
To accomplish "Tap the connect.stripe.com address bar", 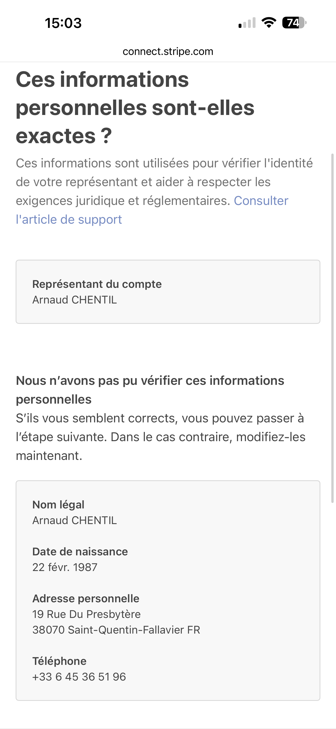I will [168, 52].
